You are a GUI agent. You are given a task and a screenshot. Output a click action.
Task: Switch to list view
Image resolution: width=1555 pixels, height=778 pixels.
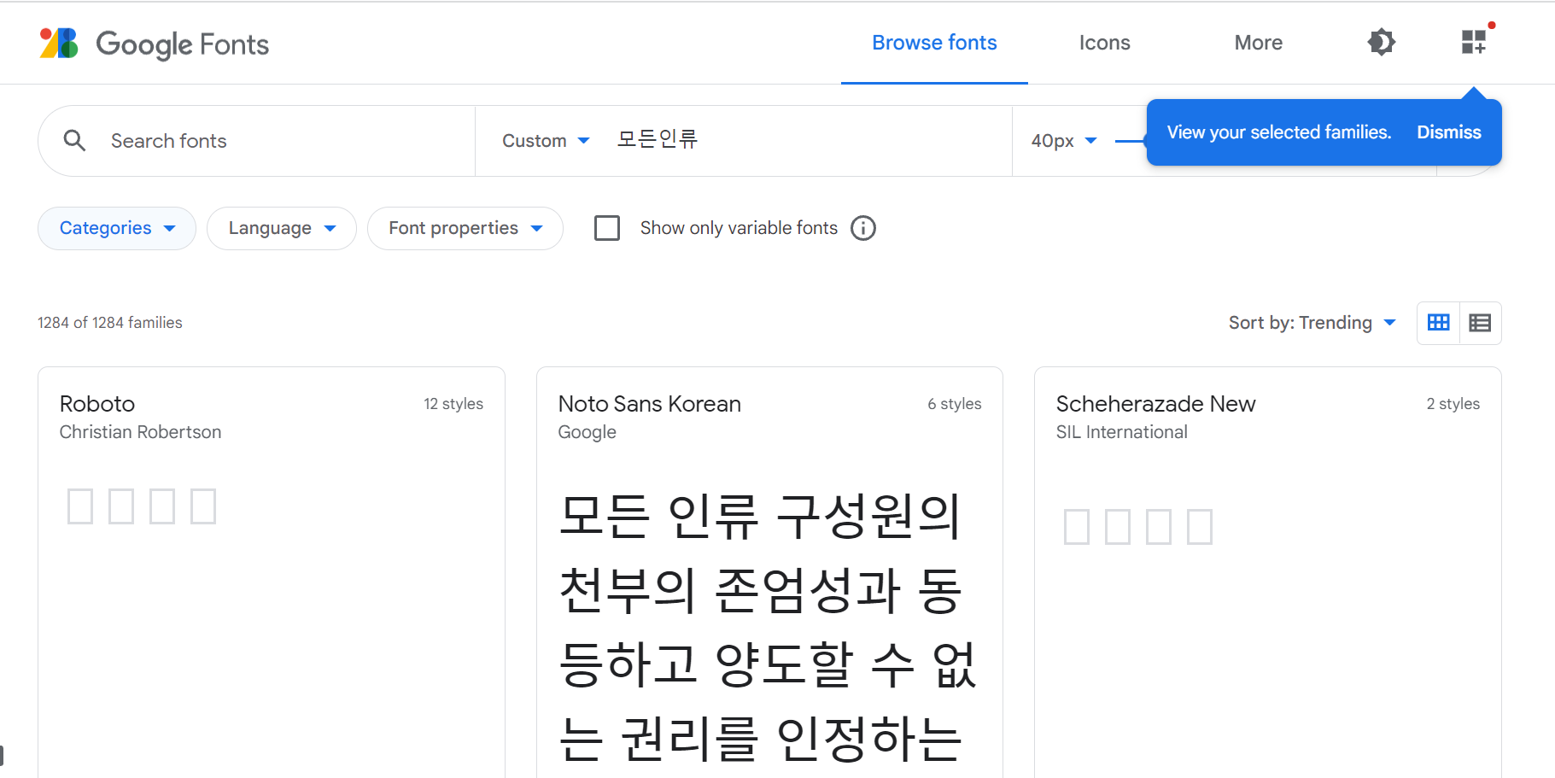coord(1480,323)
